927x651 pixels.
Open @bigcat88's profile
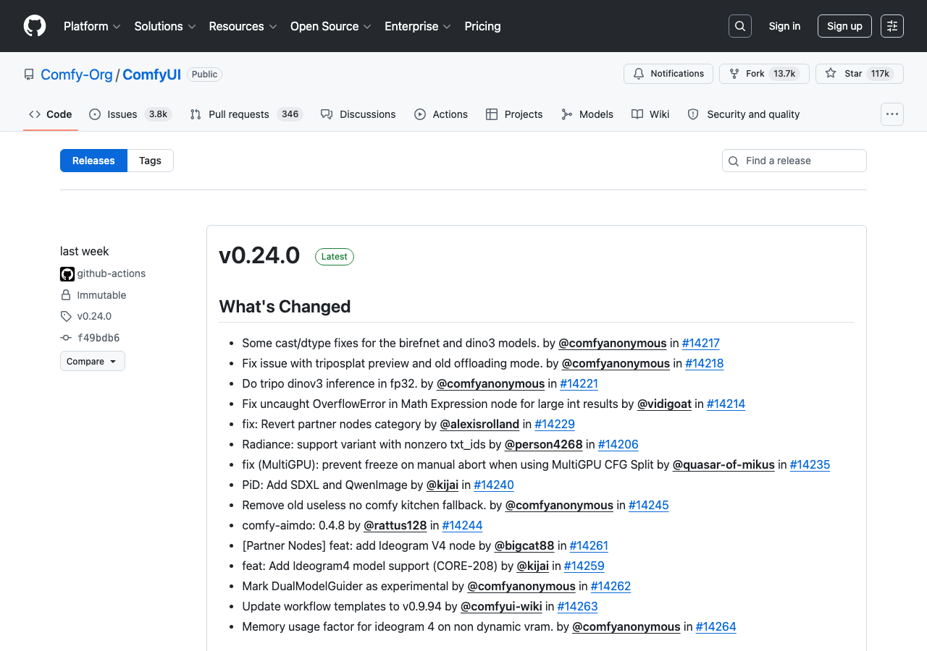[x=524, y=545]
